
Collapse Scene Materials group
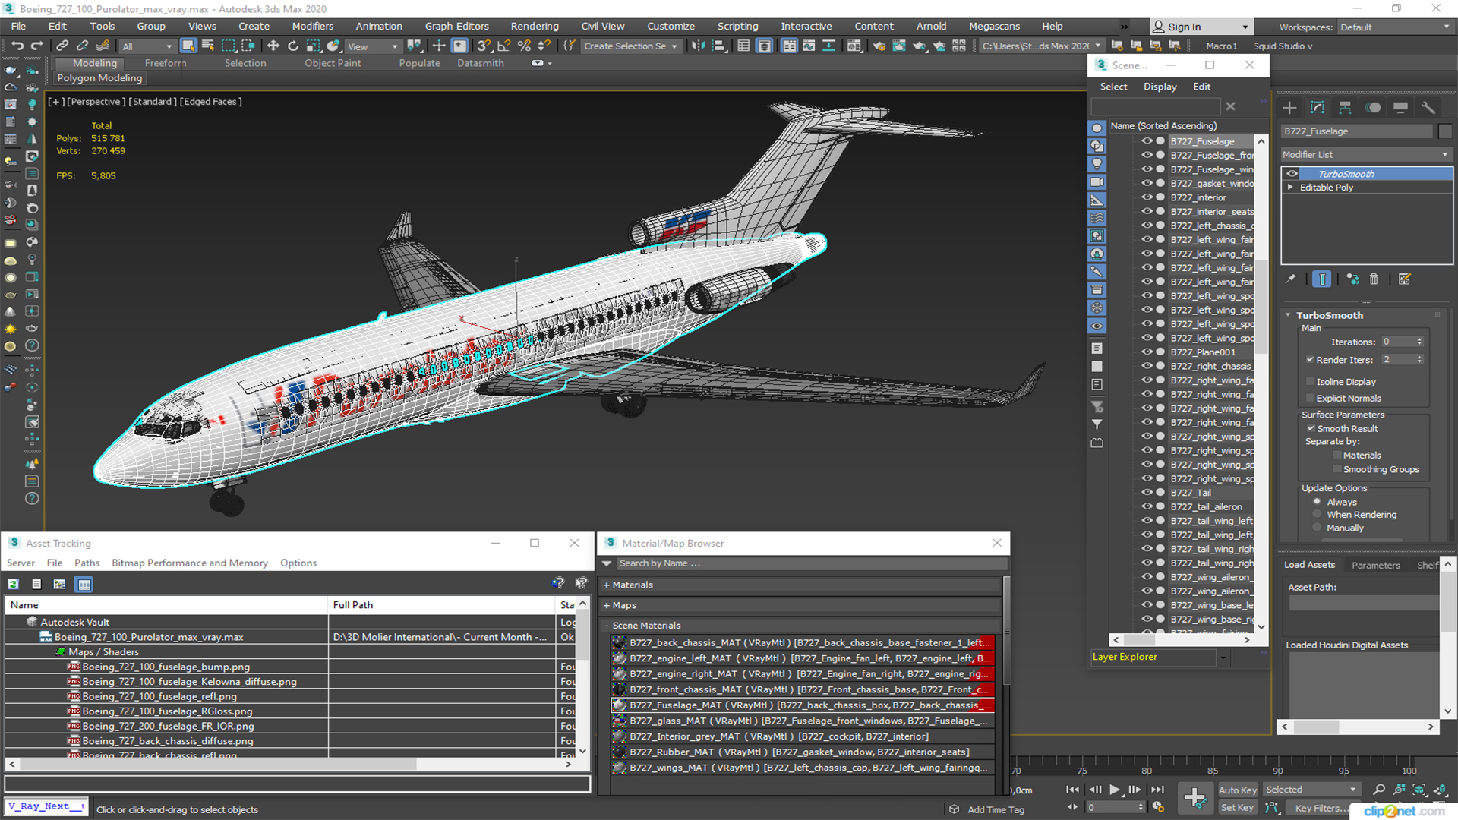[x=607, y=626]
